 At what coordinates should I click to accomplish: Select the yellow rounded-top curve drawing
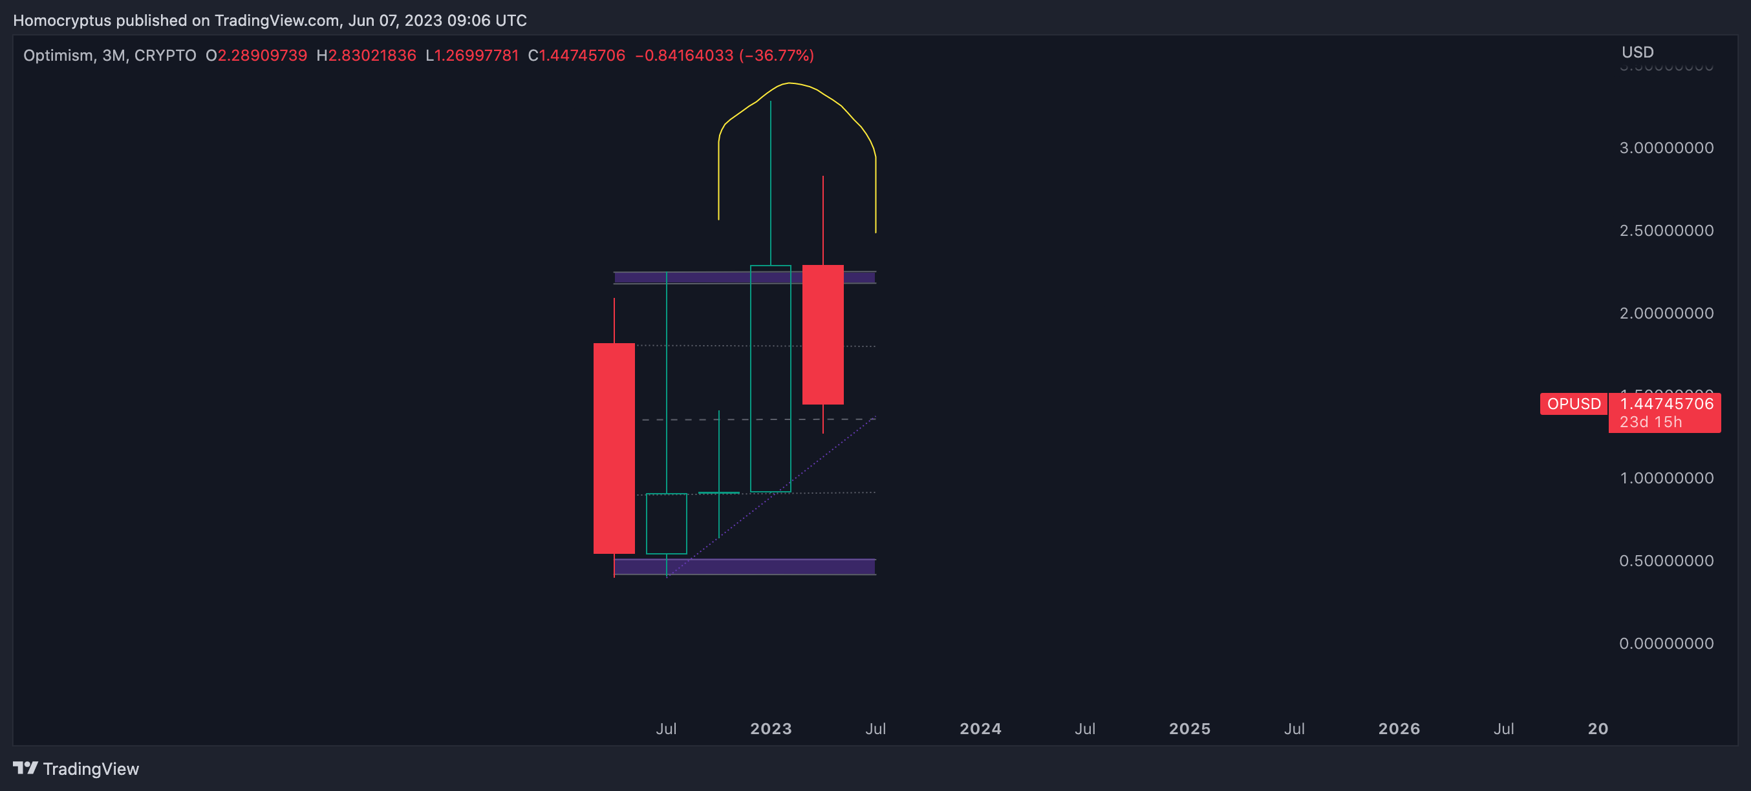click(788, 83)
